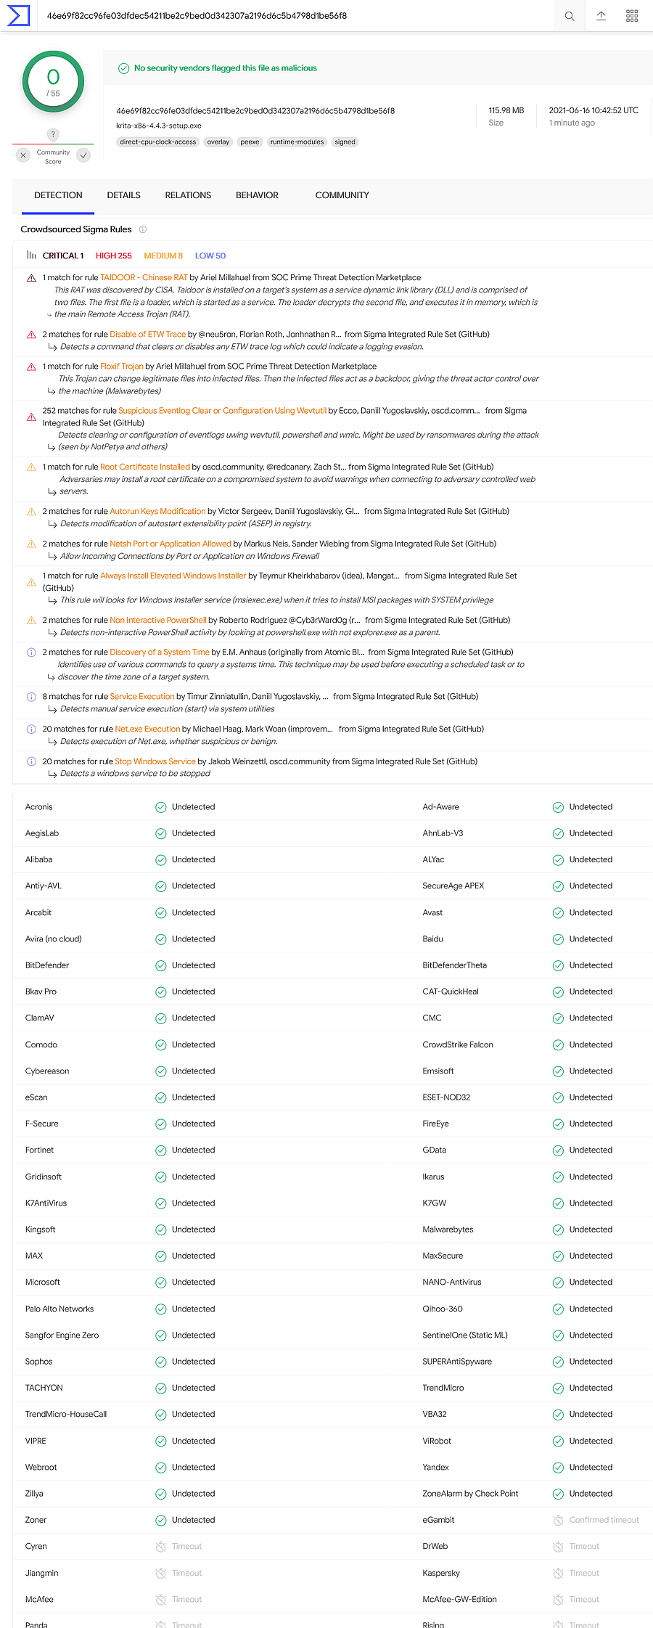Click the warning icon beside TAIDOOR rule

31,278
